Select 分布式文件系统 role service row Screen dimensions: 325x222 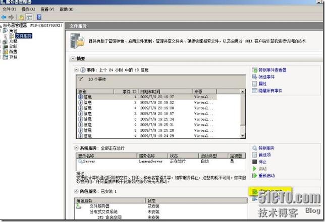point(161,211)
